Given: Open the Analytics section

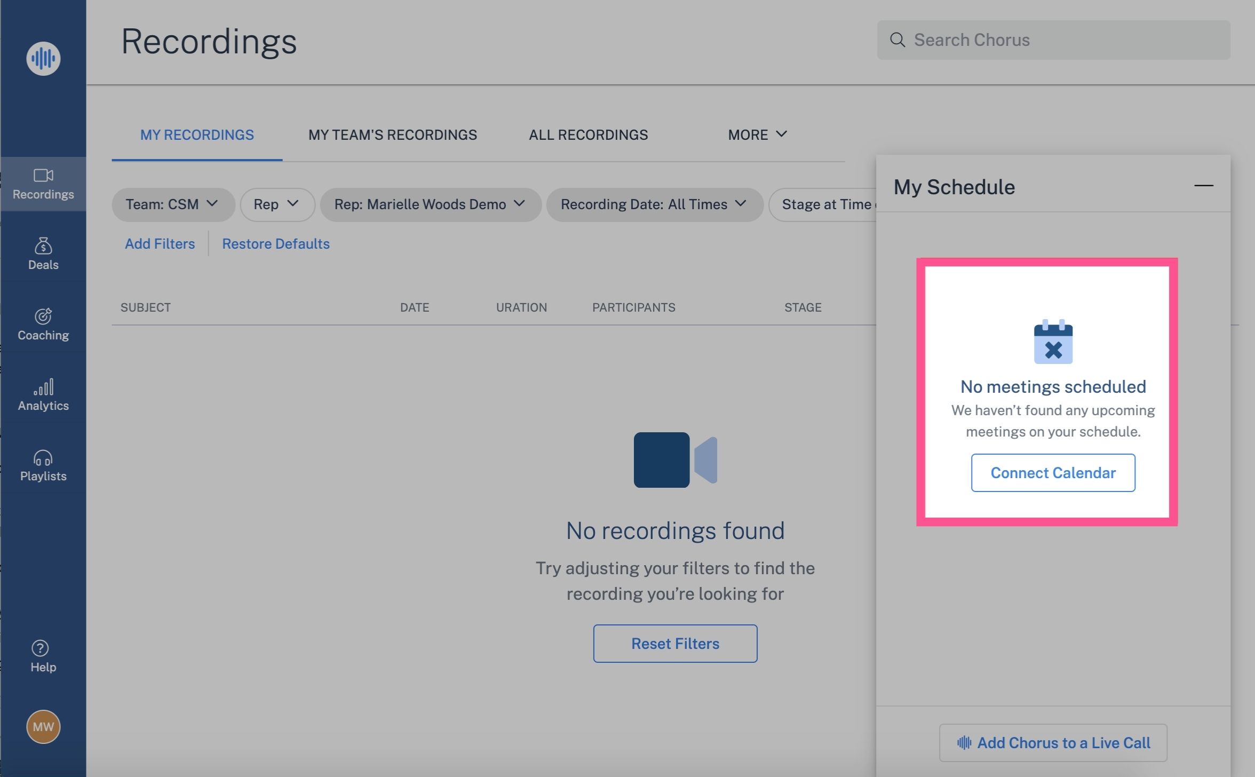Looking at the screenshot, I should click(x=43, y=395).
